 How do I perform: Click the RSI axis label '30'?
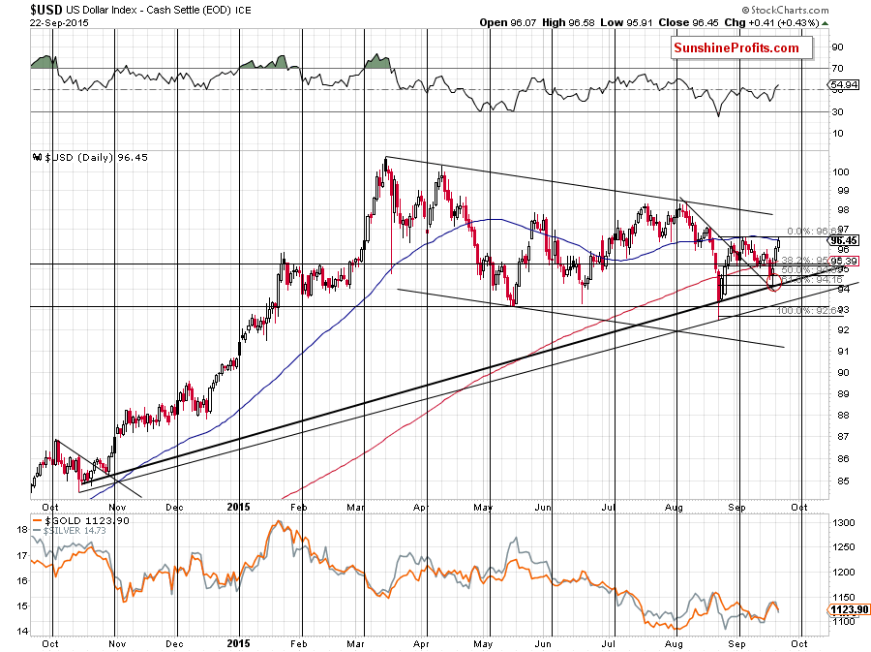coord(837,111)
